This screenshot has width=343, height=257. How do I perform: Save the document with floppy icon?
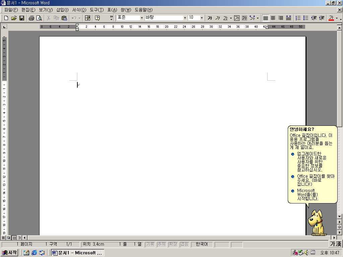22,18
